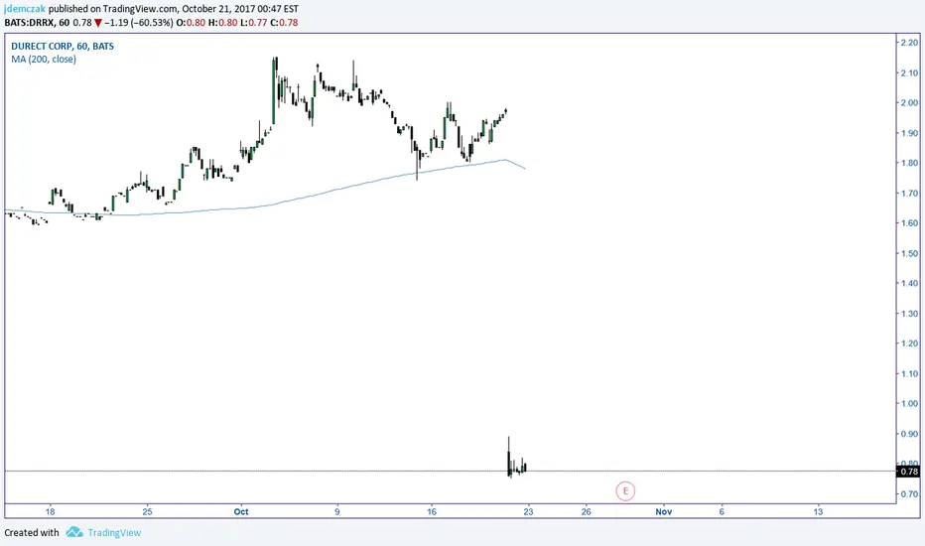Screen dimensions: 925x546
Task: Click the '23' date label on time axis
Action: pos(528,512)
